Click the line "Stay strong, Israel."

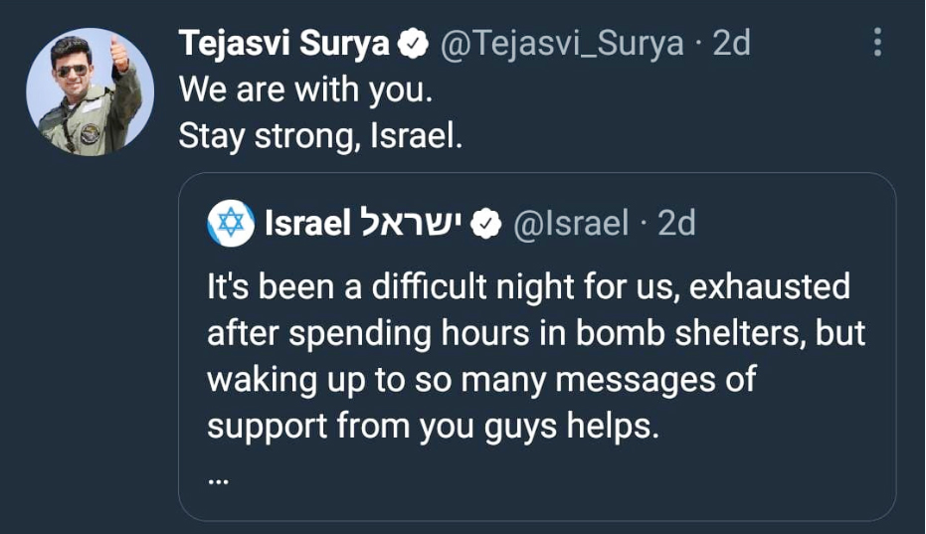[320, 136]
